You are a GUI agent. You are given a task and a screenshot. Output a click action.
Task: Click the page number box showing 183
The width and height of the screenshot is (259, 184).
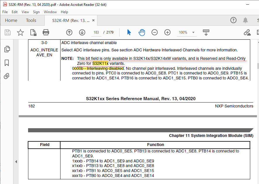[x=96, y=32]
